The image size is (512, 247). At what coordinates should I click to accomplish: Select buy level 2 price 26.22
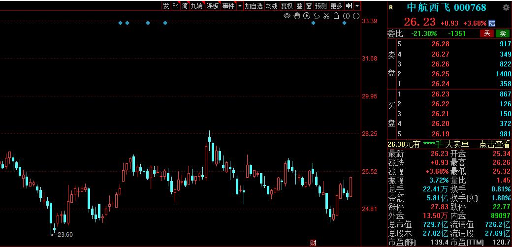coord(440,104)
